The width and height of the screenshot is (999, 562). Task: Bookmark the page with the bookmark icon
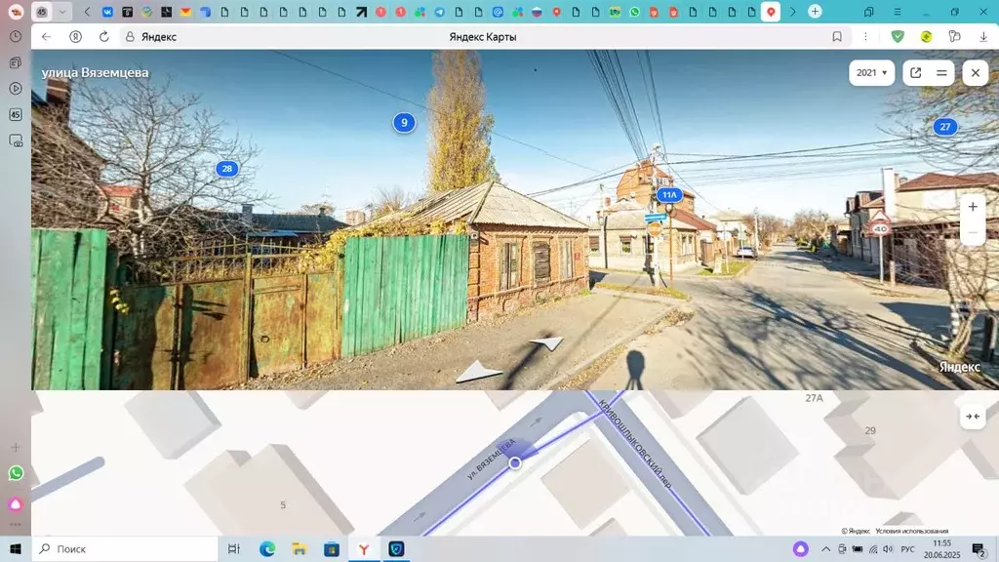(x=836, y=37)
